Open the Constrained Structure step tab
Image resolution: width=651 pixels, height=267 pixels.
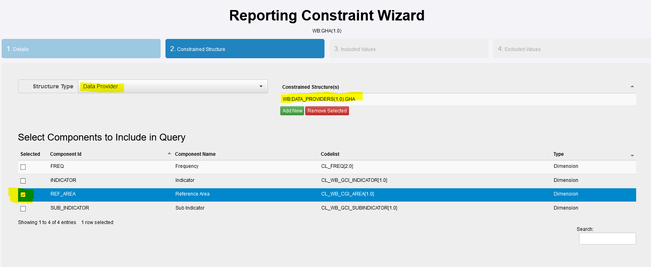(x=245, y=49)
